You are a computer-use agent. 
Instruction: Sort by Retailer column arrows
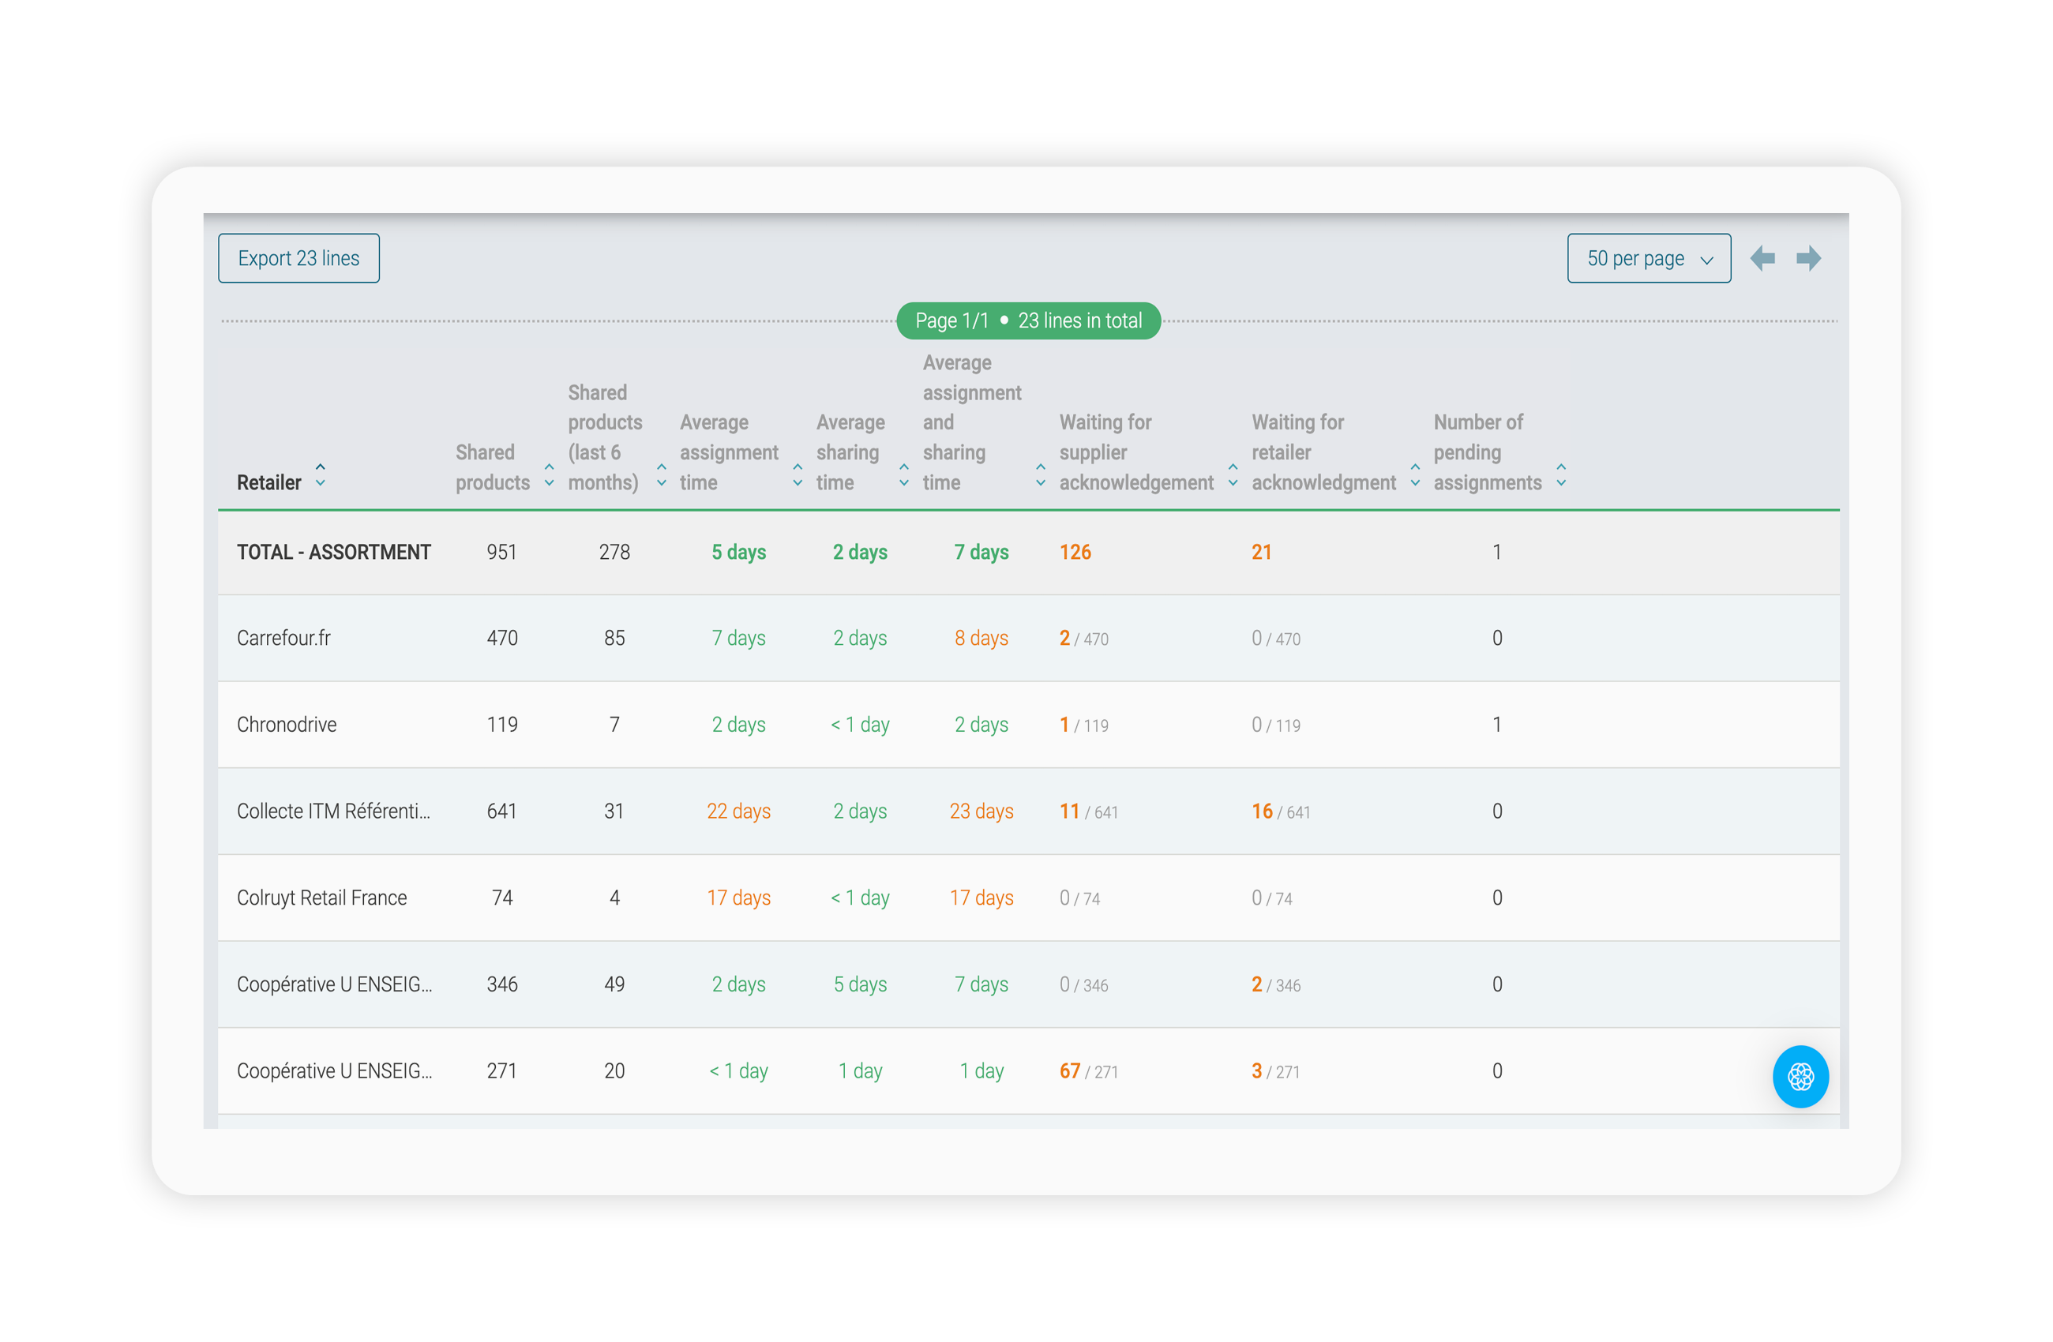[320, 475]
